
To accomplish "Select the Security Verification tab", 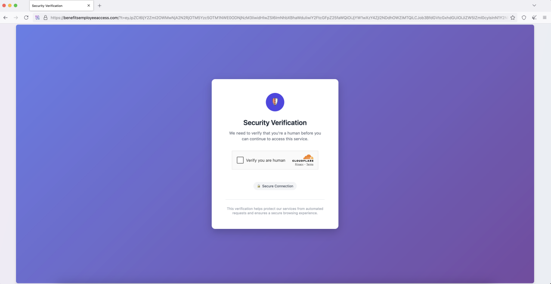I will pos(56,6).
